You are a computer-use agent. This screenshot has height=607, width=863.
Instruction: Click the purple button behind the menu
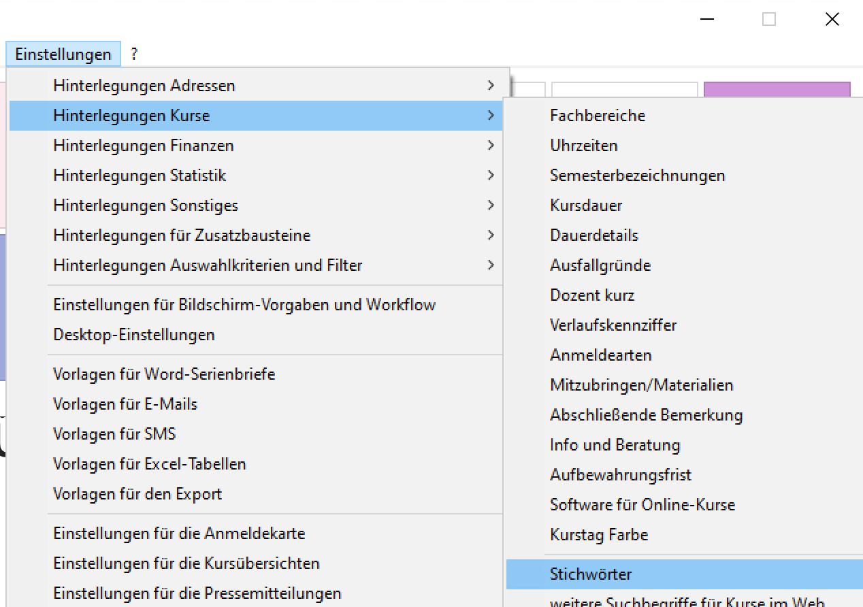(777, 90)
